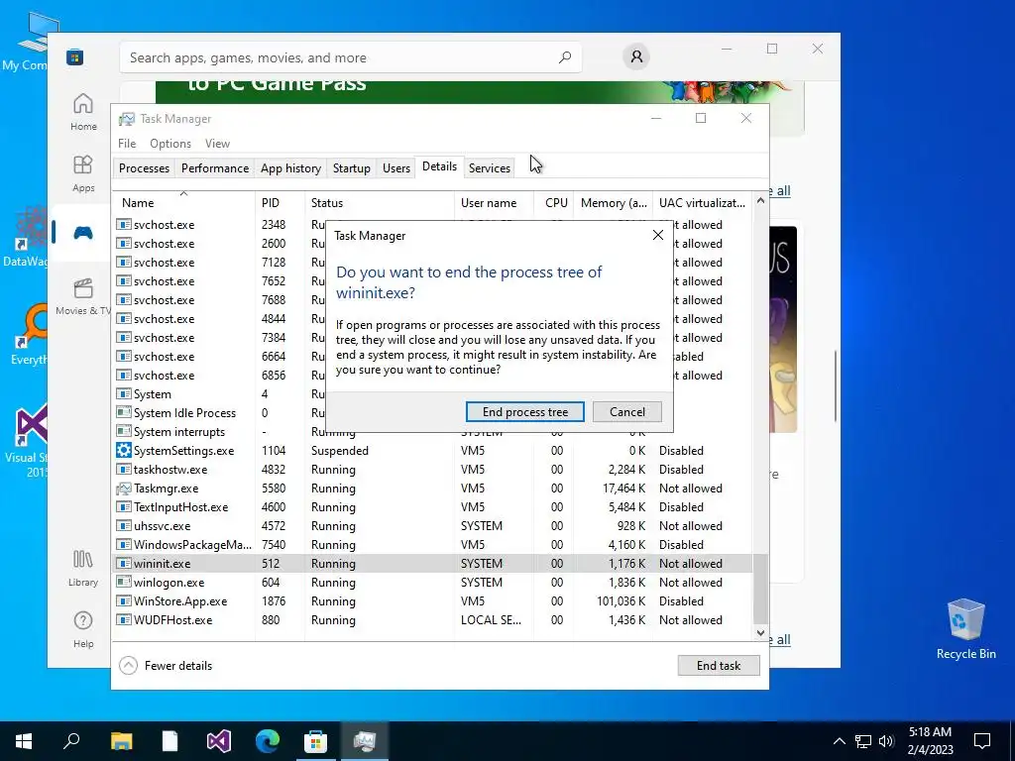Show hidden system tray icons
Screen dimensions: 1015x761
tap(839, 741)
